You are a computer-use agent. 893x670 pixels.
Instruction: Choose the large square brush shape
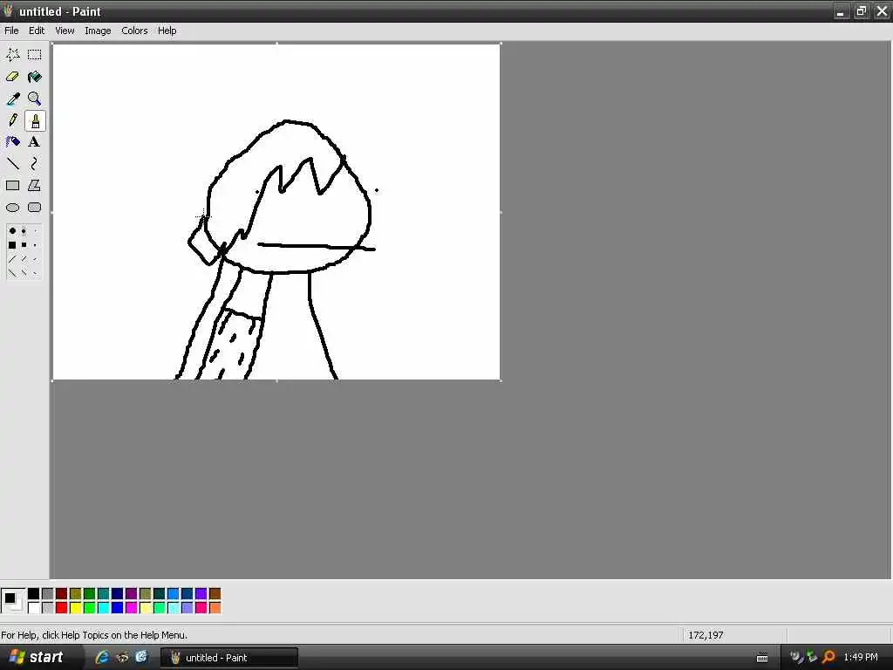coord(12,245)
